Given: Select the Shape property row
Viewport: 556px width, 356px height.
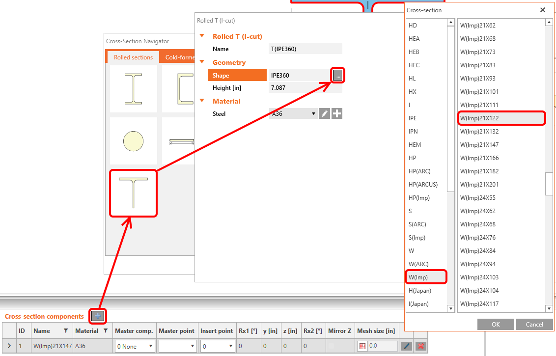Looking at the screenshot, I should tap(237, 75).
